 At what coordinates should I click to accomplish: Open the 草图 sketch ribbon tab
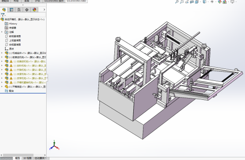[26, 1]
